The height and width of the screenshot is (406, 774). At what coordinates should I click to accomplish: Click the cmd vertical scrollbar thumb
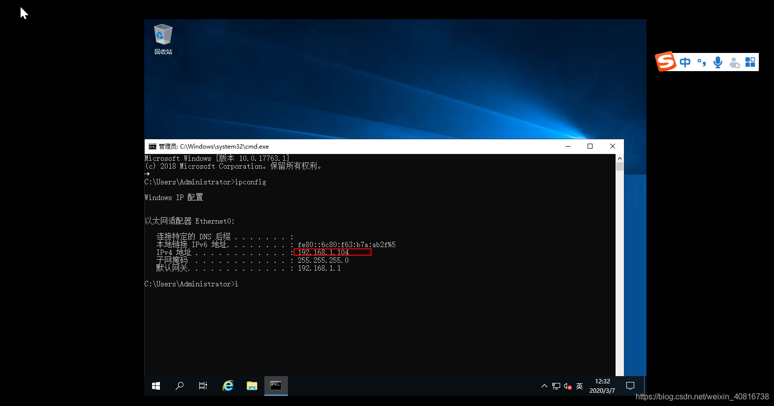coord(619,167)
